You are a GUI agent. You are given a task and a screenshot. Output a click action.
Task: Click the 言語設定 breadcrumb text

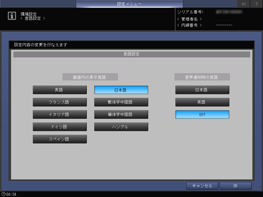tap(33, 18)
